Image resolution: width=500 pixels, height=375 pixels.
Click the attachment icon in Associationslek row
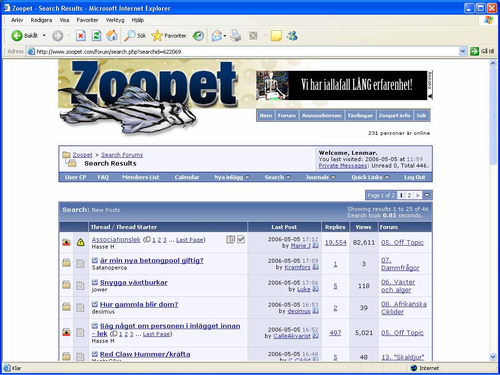tap(230, 239)
